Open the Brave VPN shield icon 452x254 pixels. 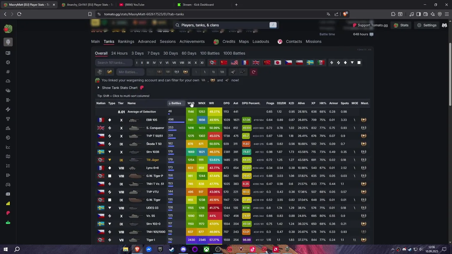coord(440,14)
